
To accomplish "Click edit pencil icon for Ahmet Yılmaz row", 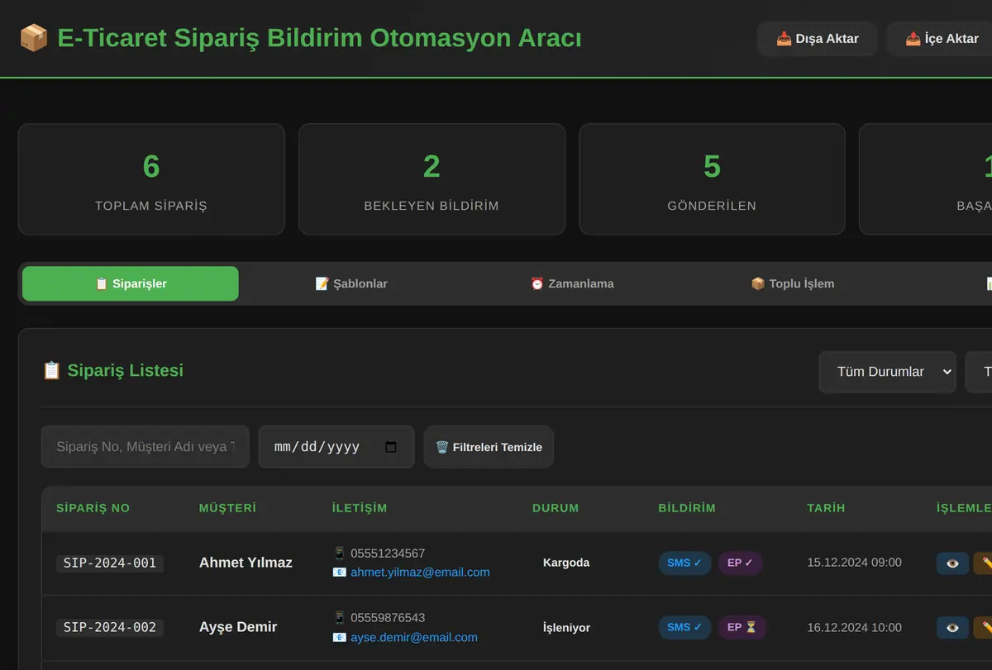I will pos(984,563).
